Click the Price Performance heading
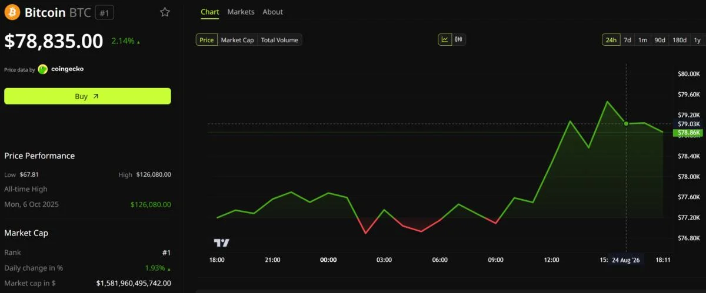The width and height of the screenshot is (706, 293). click(39, 156)
